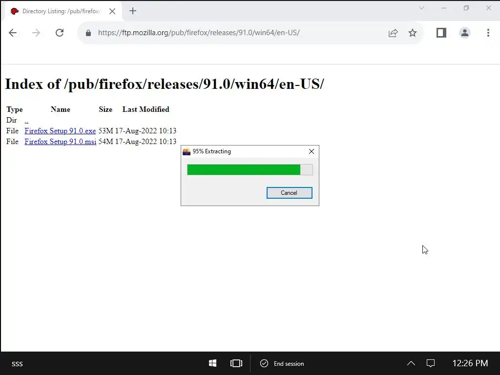Click End session button
The height and width of the screenshot is (375, 500).
pos(282,363)
